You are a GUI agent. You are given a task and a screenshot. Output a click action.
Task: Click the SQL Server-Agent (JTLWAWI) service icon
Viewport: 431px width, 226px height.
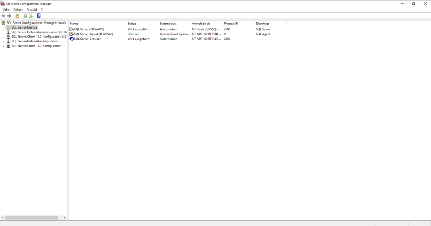click(x=72, y=34)
